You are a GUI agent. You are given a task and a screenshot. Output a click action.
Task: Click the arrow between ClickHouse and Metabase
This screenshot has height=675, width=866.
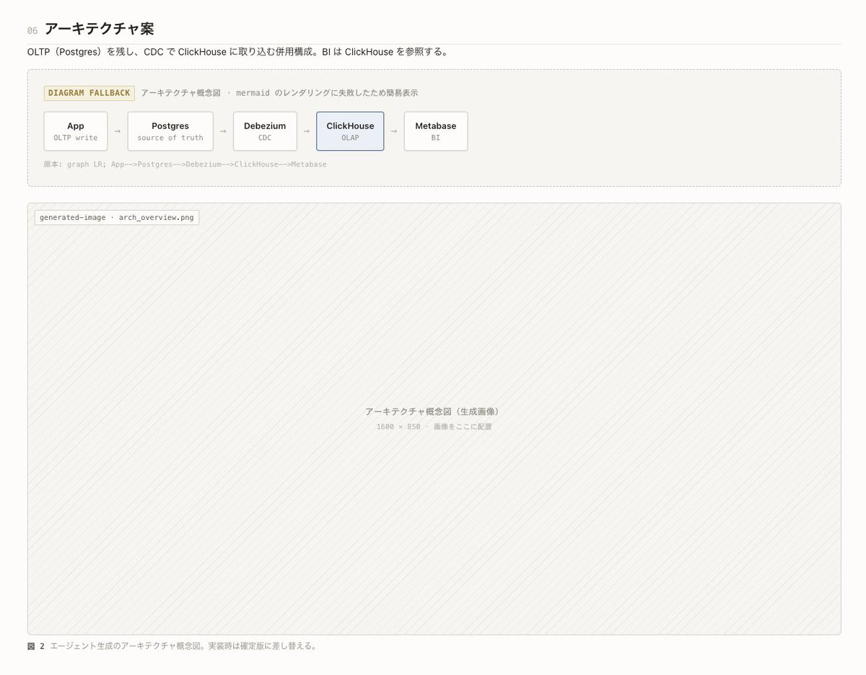point(394,131)
